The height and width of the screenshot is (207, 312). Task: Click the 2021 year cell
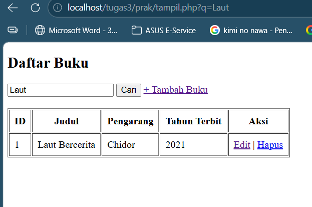pyautogui.click(x=175, y=145)
